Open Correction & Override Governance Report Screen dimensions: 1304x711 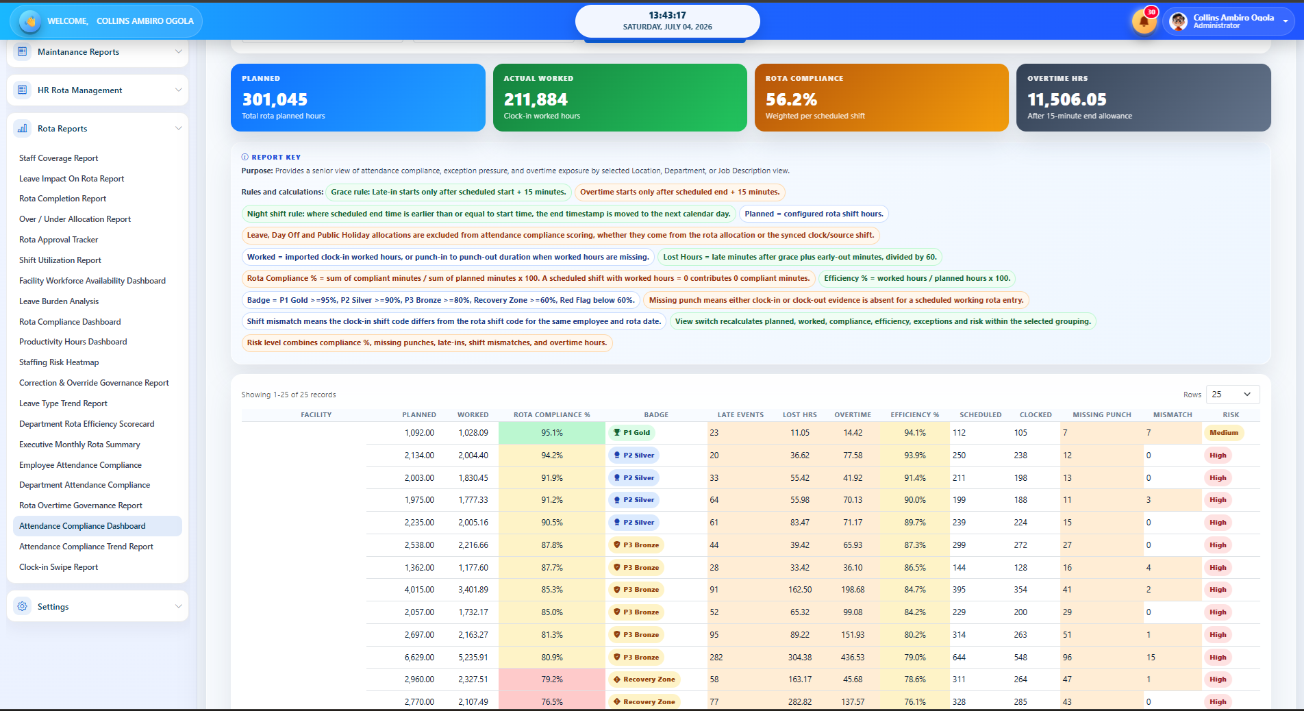click(x=94, y=383)
